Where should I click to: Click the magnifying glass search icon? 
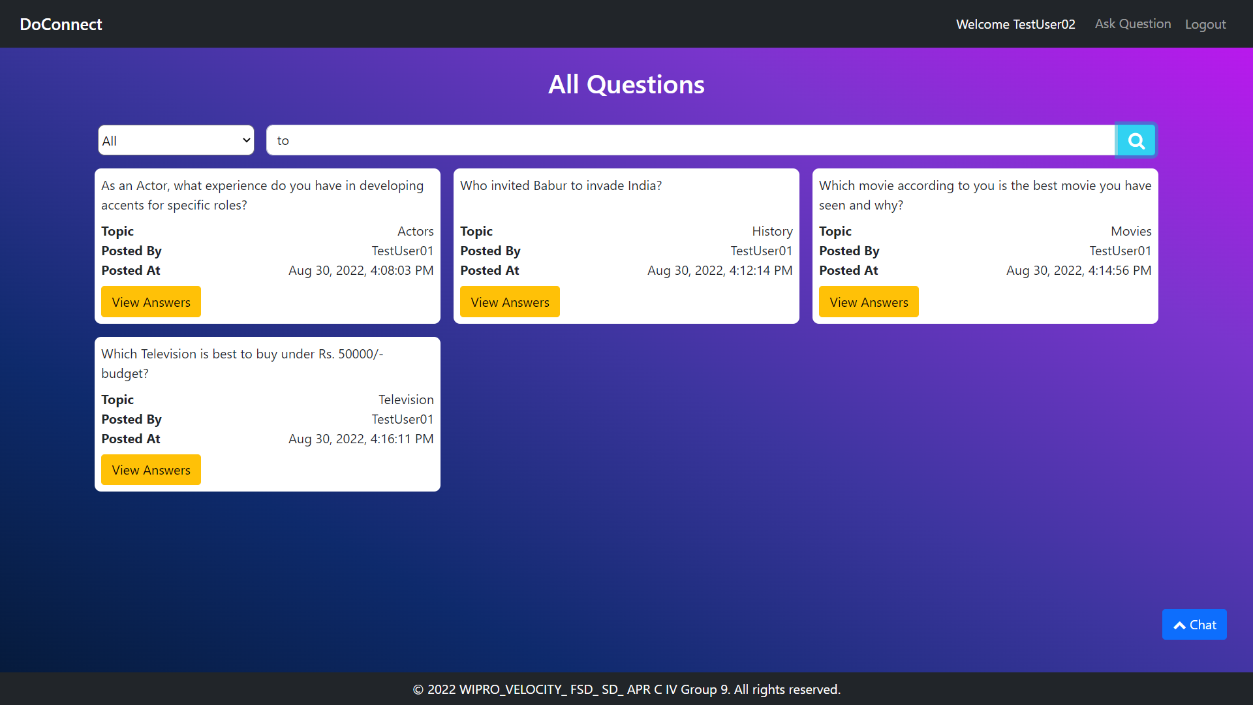pyautogui.click(x=1136, y=140)
